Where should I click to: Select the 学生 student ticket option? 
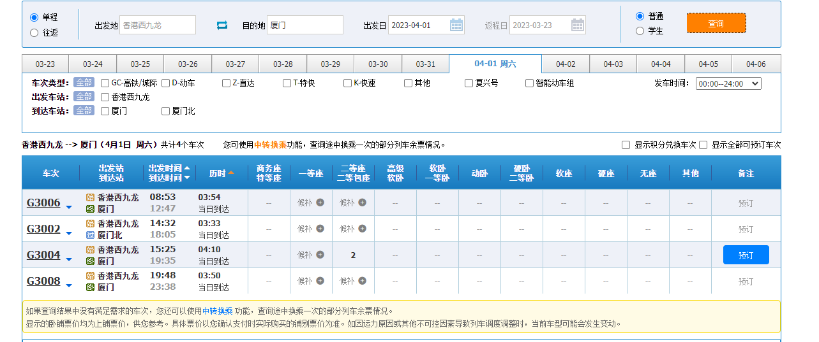pyautogui.click(x=640, y=31)
